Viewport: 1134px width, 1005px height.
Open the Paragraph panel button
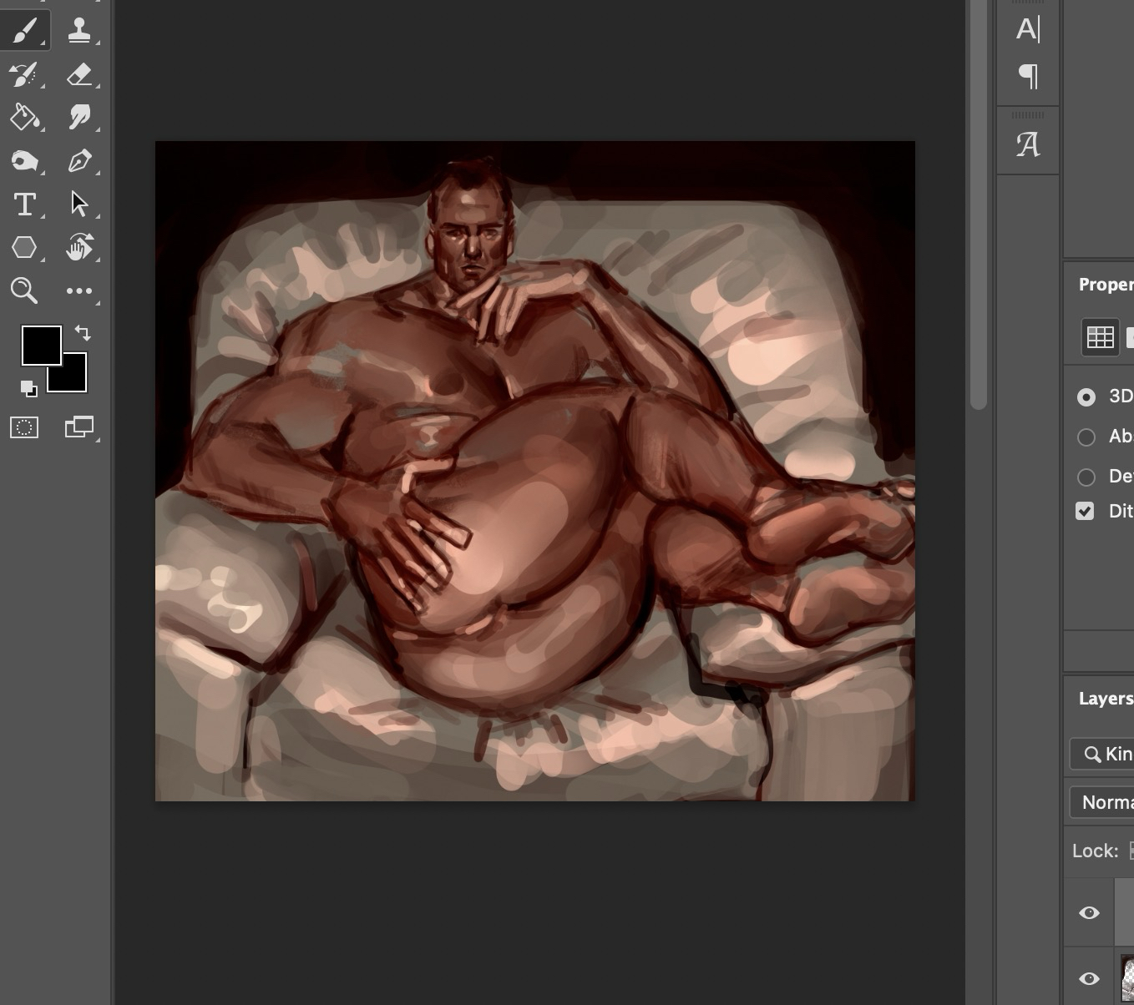(x=1028, y=77)
